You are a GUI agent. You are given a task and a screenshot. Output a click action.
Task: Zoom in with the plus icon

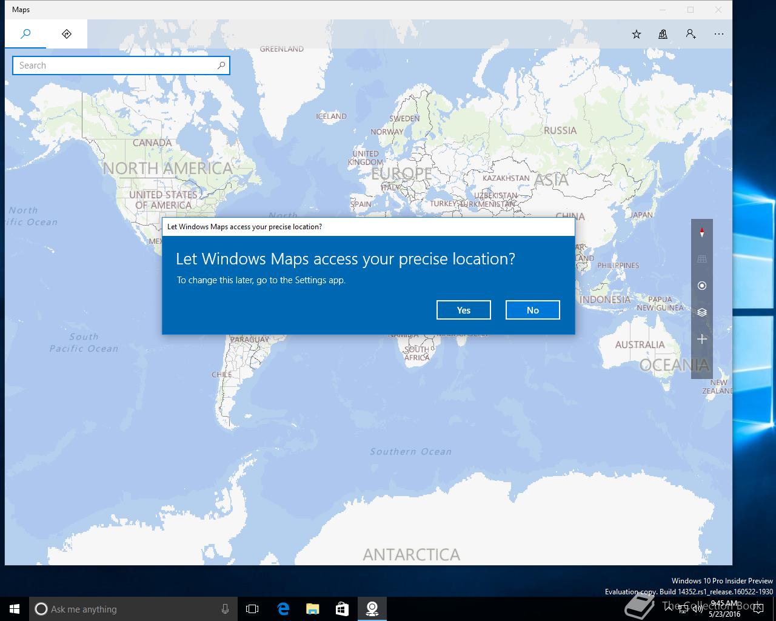point(702,339)
